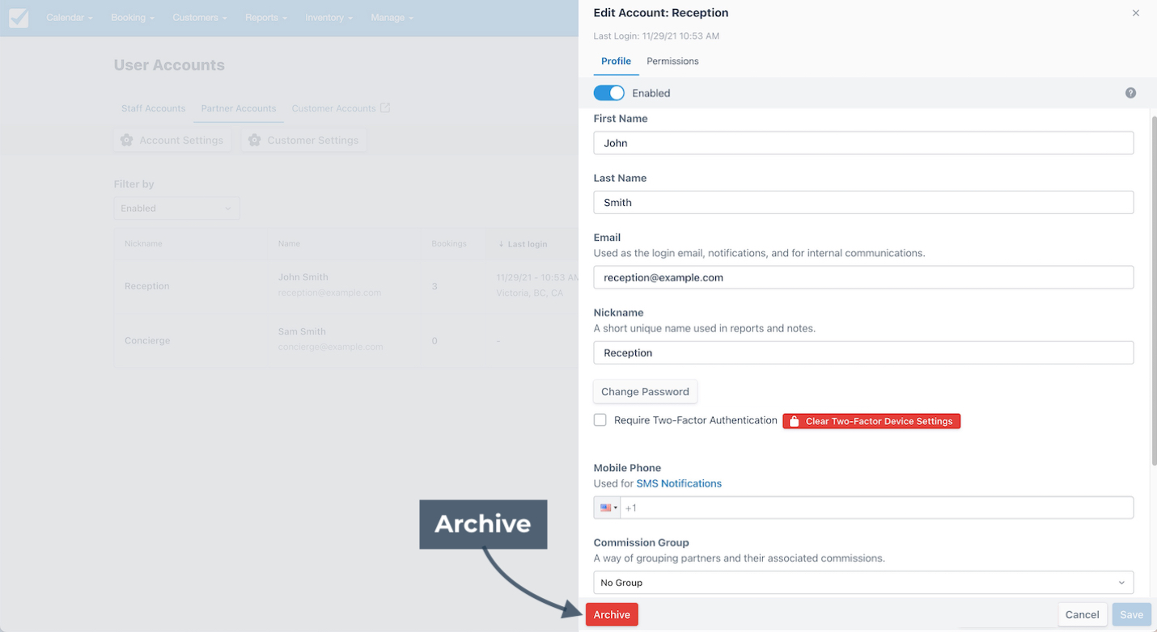This screenshot has width=1157, height=632.
Task: Click Clear Two-Factor Device Settings
Action: click(x=871, y=421)
